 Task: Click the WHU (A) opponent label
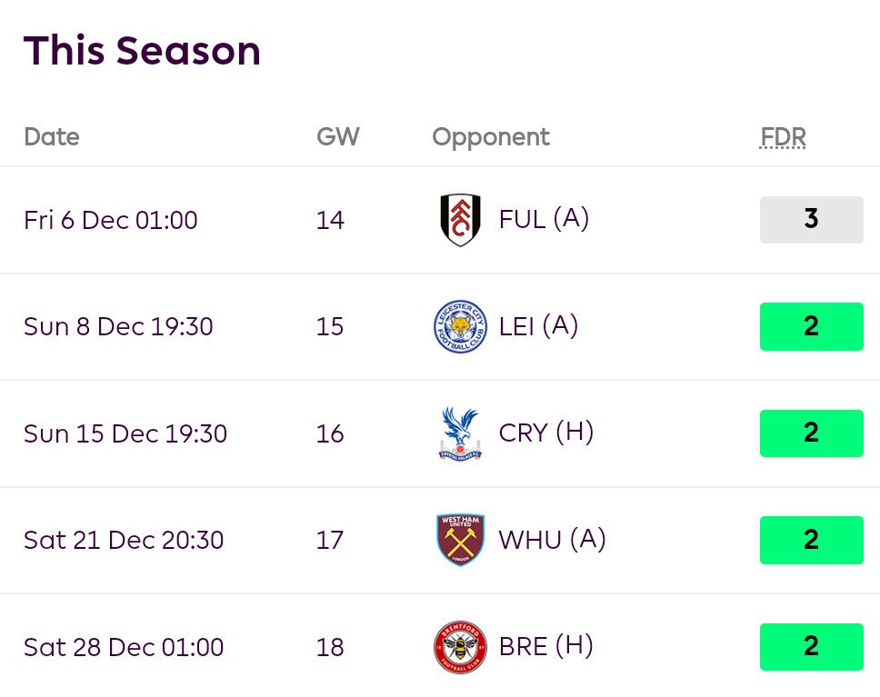tap(552, 540)
